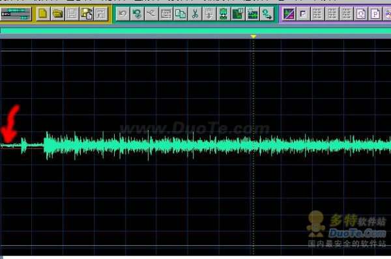Click the paste icon with down arrow
The image size is (391, 259).
(x=209, y=14)
